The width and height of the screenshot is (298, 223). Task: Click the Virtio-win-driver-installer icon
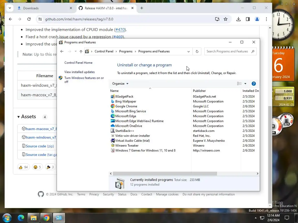pyautogui.click(x=113, y=136)
